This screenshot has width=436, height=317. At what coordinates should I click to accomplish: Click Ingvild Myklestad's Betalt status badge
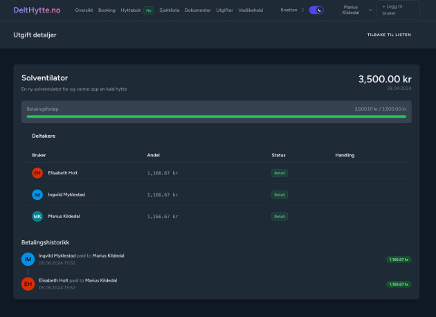(280, 194)
